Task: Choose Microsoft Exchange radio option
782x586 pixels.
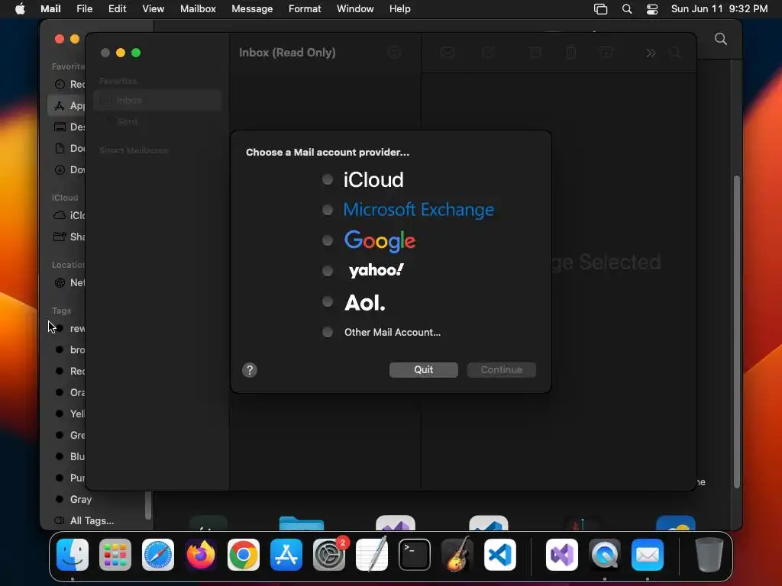Action: [x=327, y=210]
